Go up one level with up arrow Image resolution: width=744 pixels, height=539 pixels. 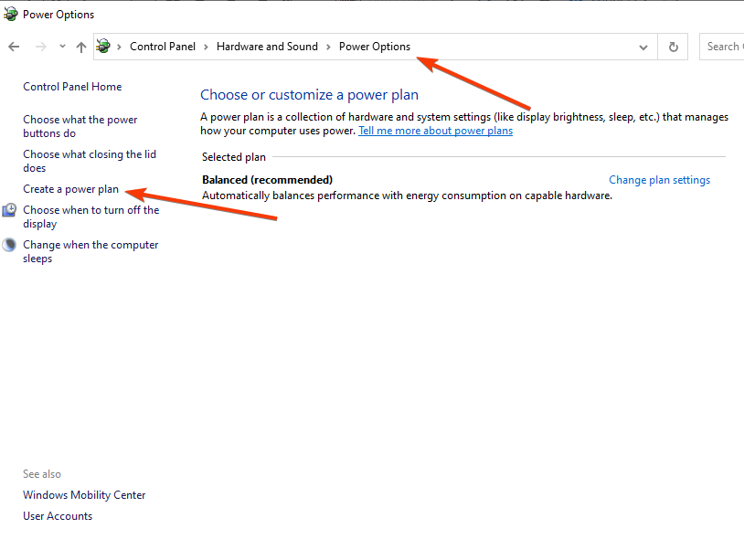(x=81, y=47)
